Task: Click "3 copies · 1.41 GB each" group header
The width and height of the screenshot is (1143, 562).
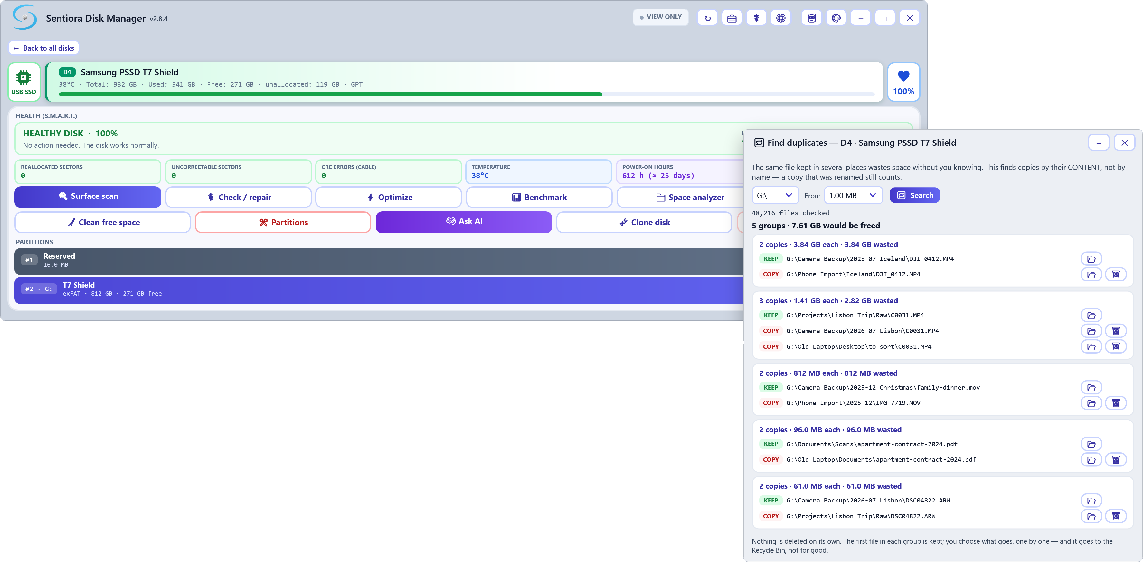Action: tap(828, 301)
